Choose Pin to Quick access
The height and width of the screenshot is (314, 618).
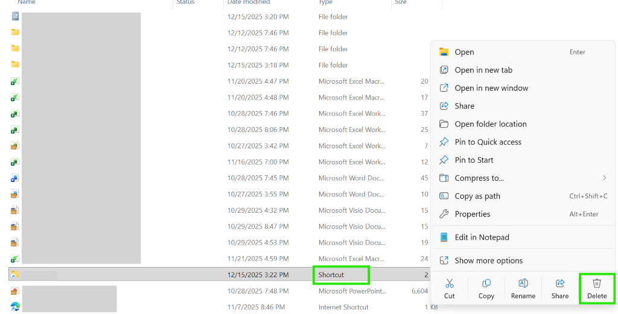523,142
